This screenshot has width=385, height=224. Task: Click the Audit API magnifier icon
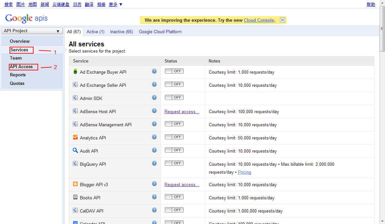pos(75,151)
